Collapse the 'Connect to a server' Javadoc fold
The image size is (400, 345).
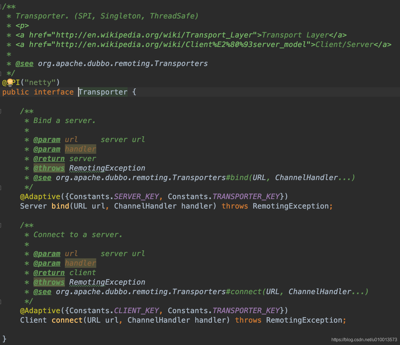[x=1, y=226]
